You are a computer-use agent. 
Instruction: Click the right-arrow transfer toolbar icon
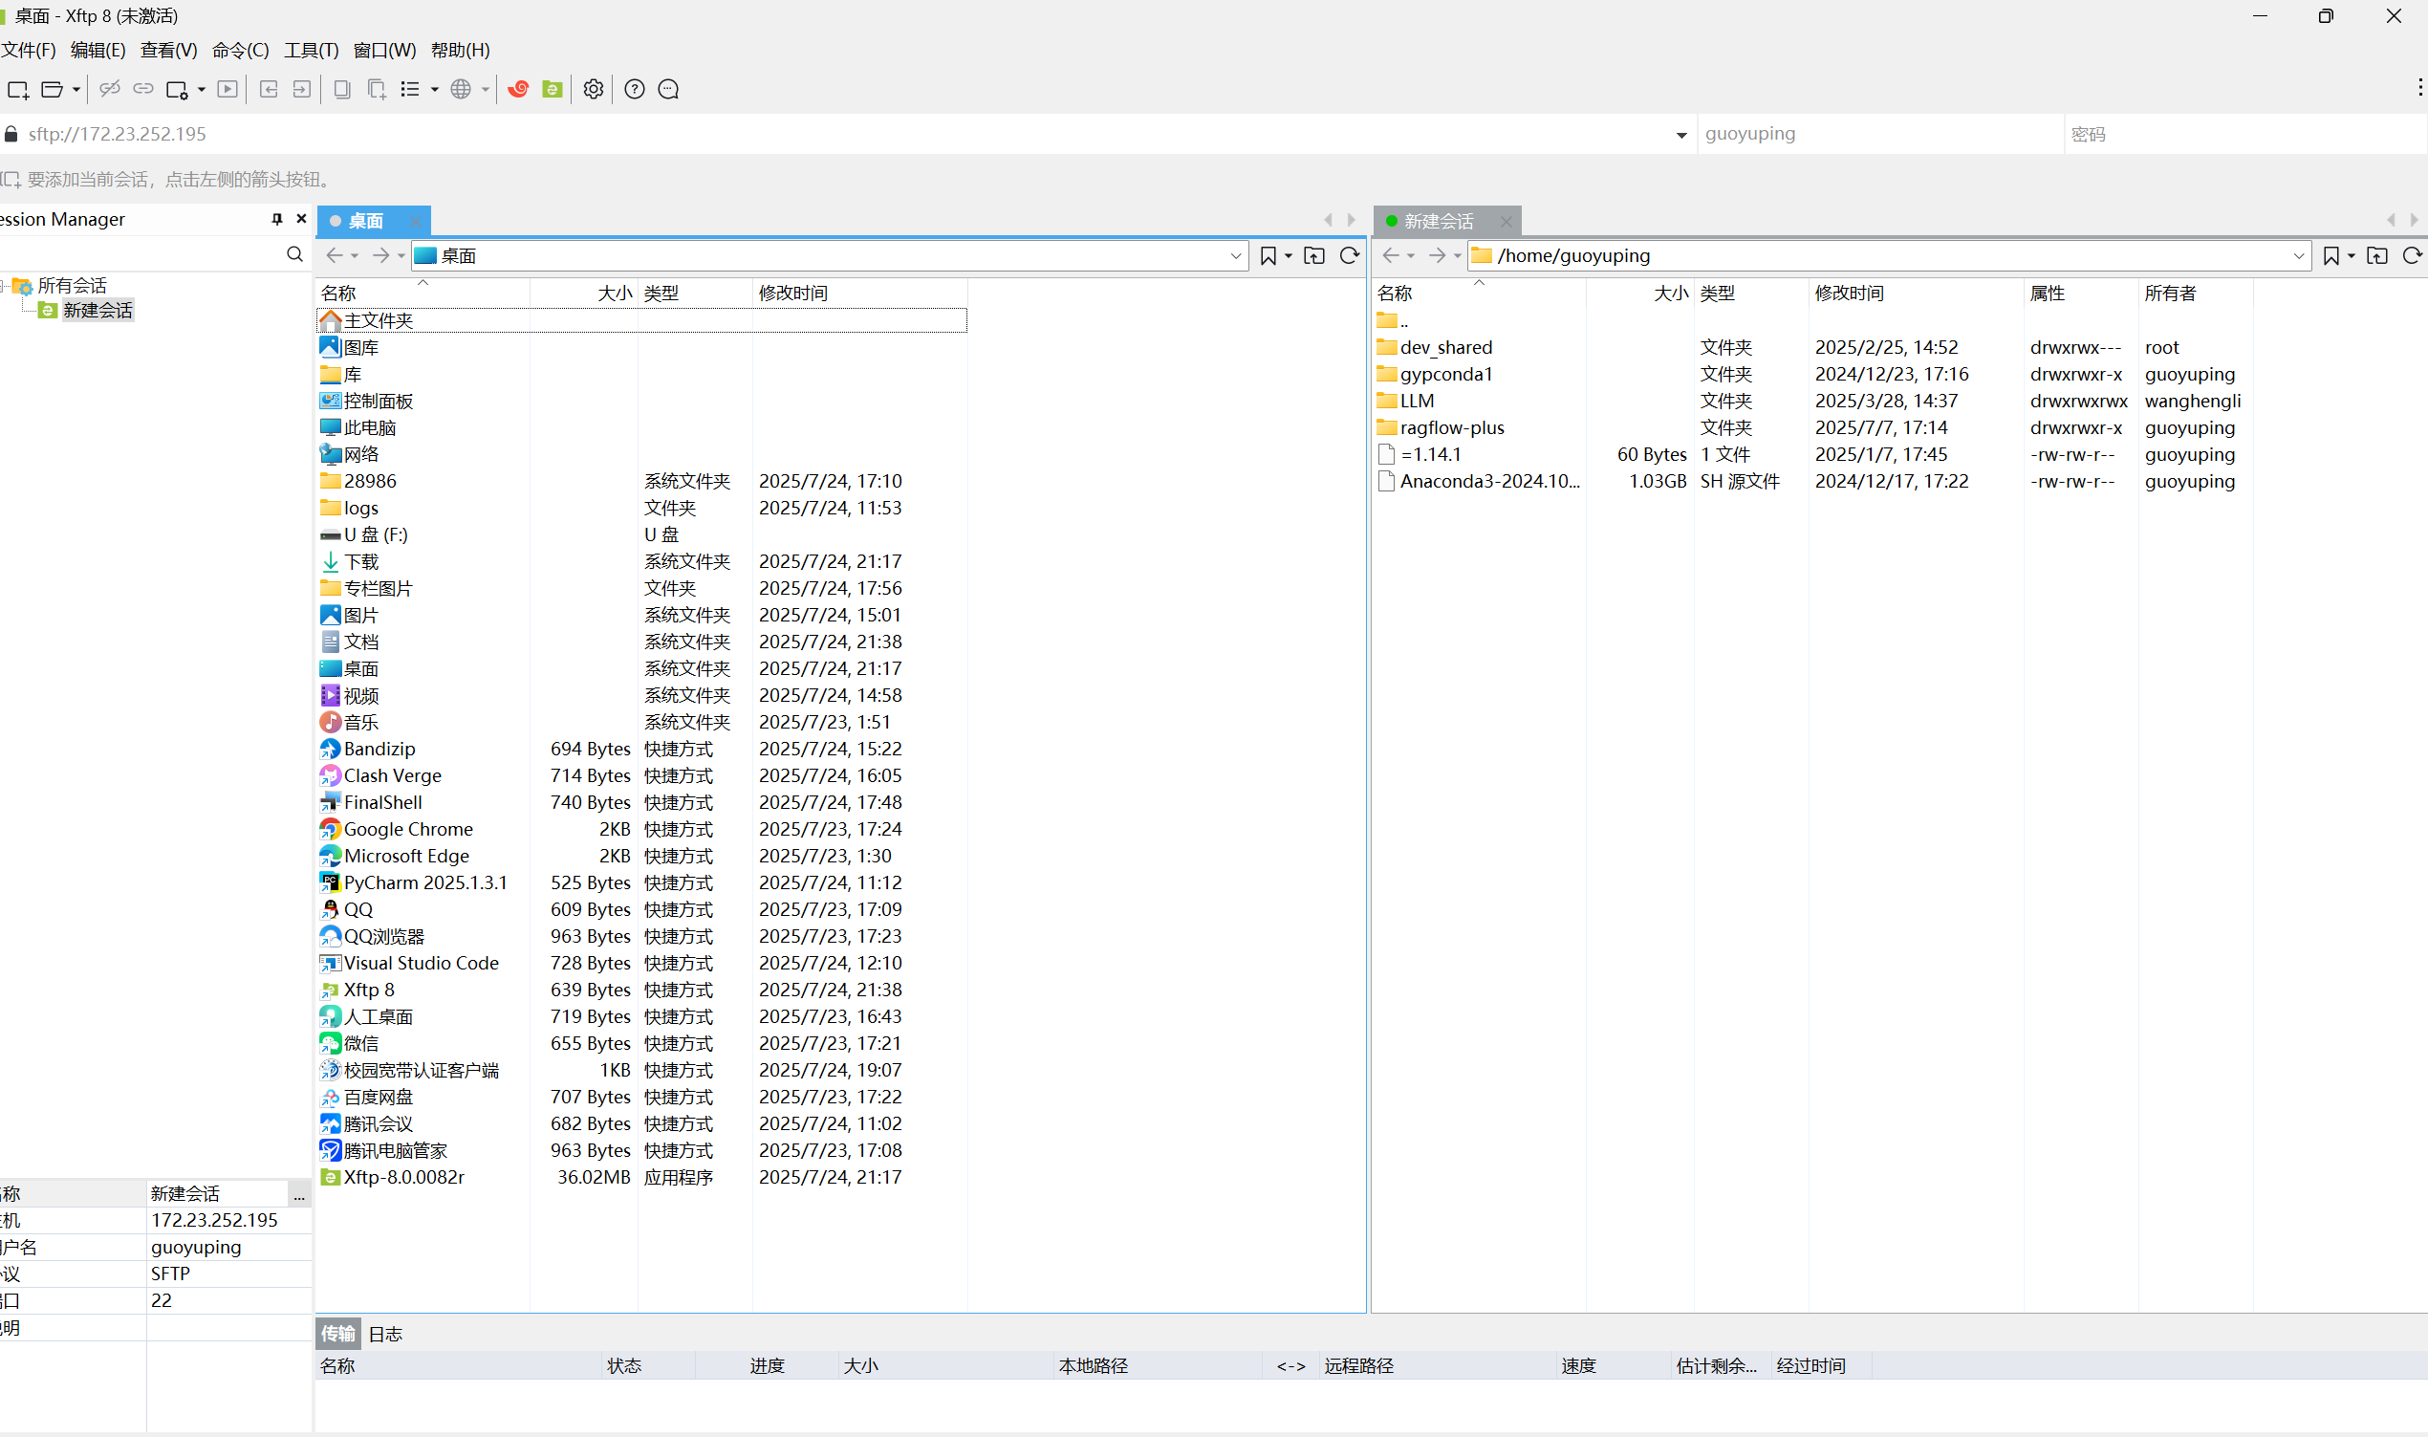click(302, 89)
